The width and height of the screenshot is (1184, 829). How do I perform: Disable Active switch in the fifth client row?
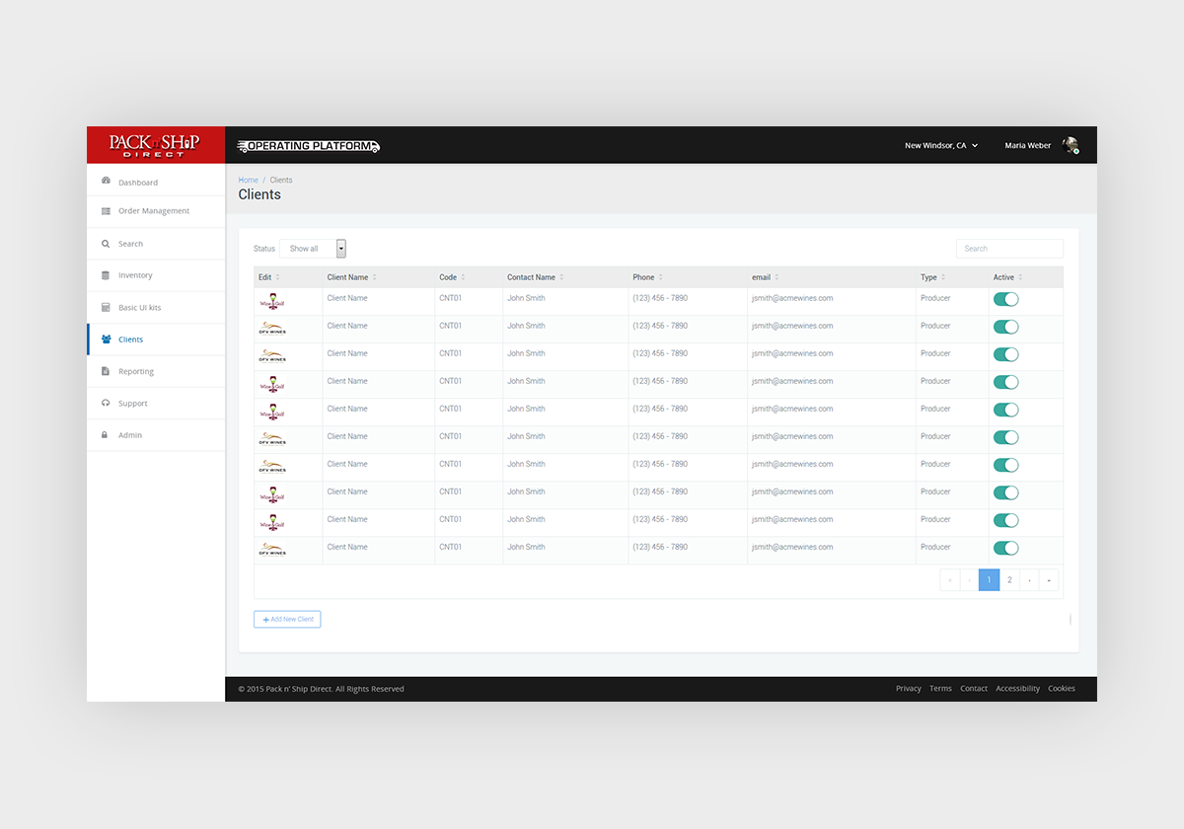(x=1005, y=410)
